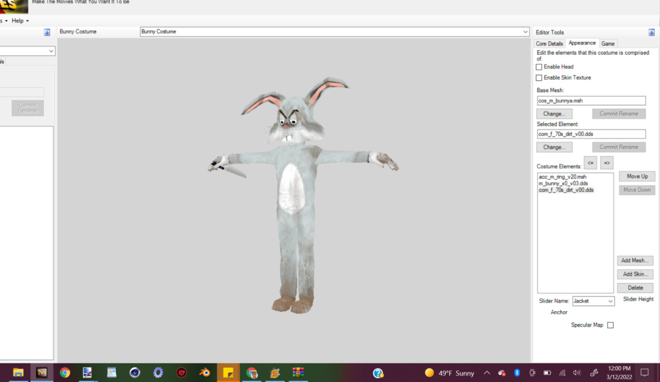Click Commit Rename beside Base Mesh Change
Screen dimensions: 660x382
tap(619, 113)
